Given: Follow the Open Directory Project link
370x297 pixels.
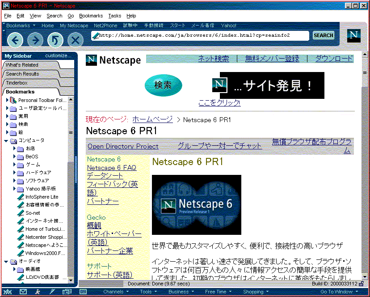Looking at the screenshot, I should point(123,146).
